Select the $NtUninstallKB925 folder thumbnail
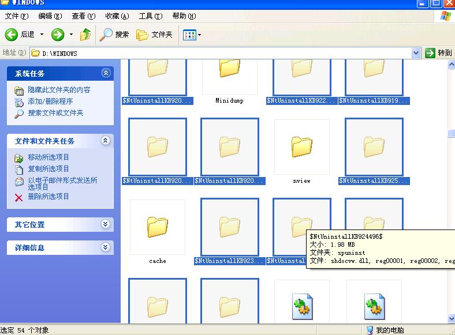The width and height of the screenshot is (455, 335). [374, 147]
